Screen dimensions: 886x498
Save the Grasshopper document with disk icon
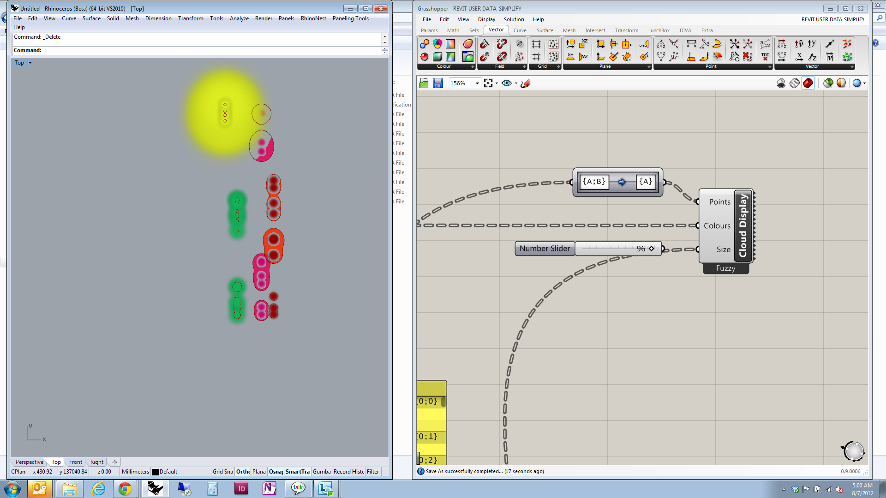tap(437, 83)
